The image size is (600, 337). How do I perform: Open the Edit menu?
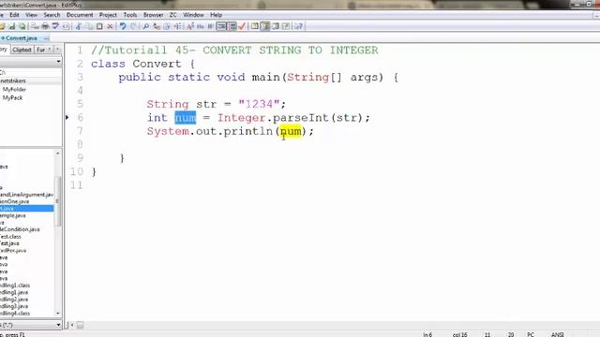15,15
